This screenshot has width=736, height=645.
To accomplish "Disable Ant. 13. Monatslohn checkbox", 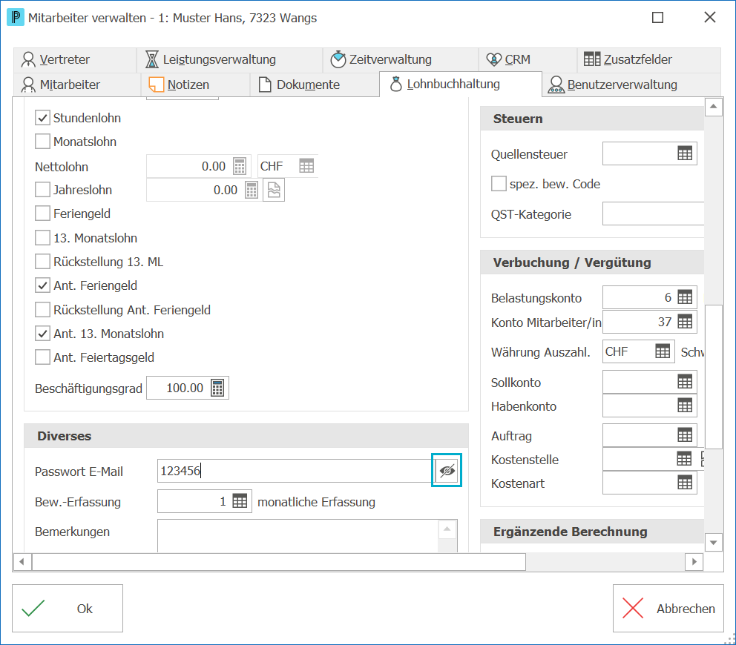I will click(43, 334).
